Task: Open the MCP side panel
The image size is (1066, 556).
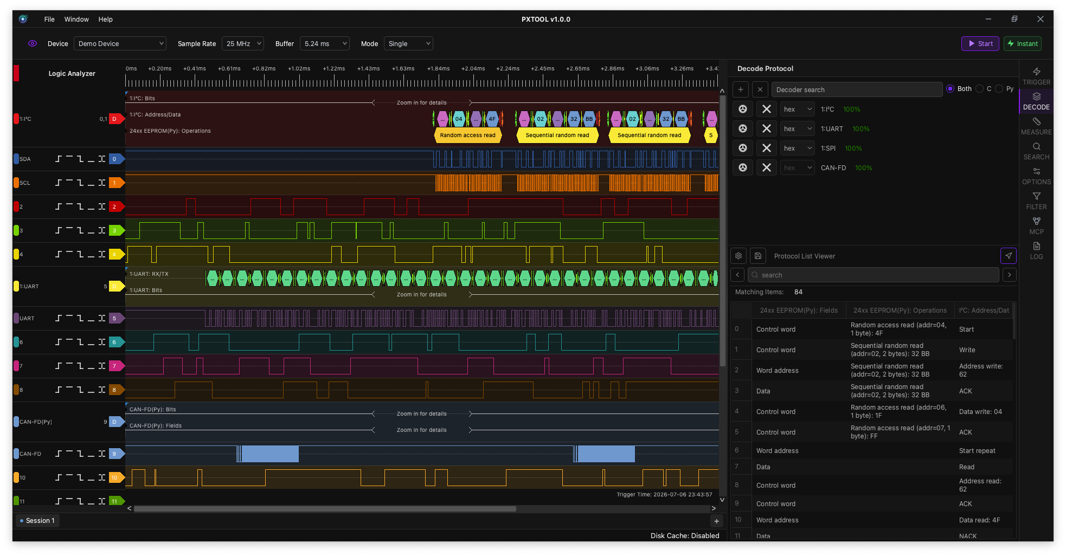Action: (x=1036, y=226)
